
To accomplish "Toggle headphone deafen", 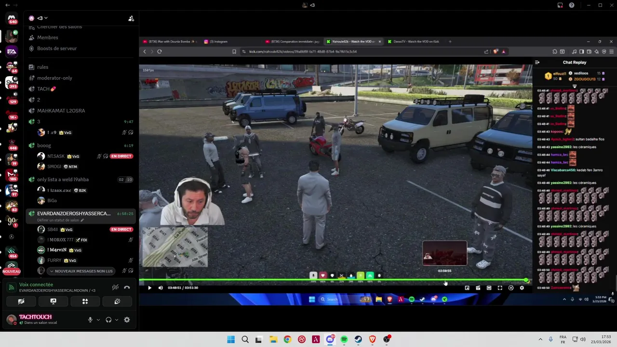I will [x=108, y=320].
